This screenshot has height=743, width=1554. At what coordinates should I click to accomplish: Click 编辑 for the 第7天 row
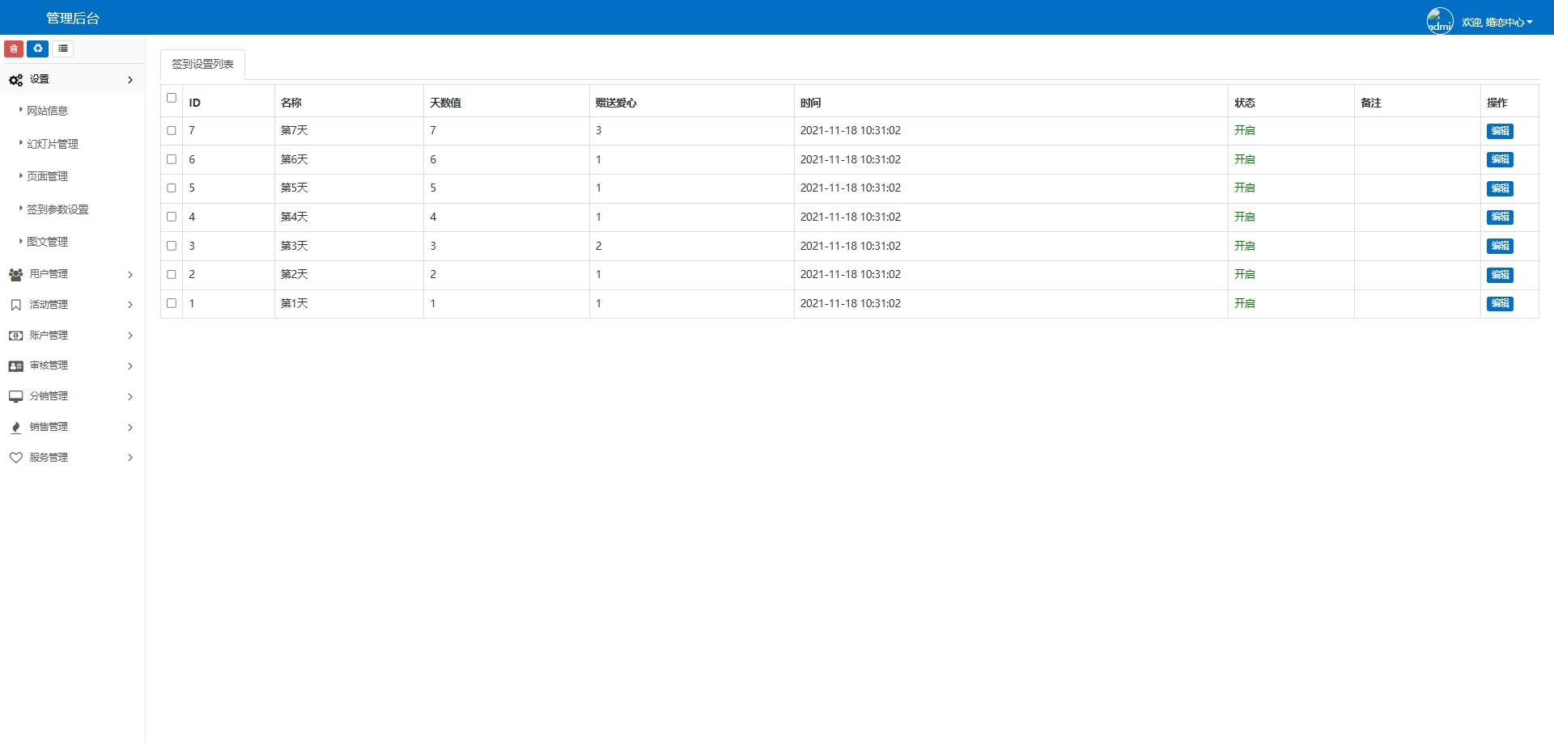click(x=1500, y=131)
